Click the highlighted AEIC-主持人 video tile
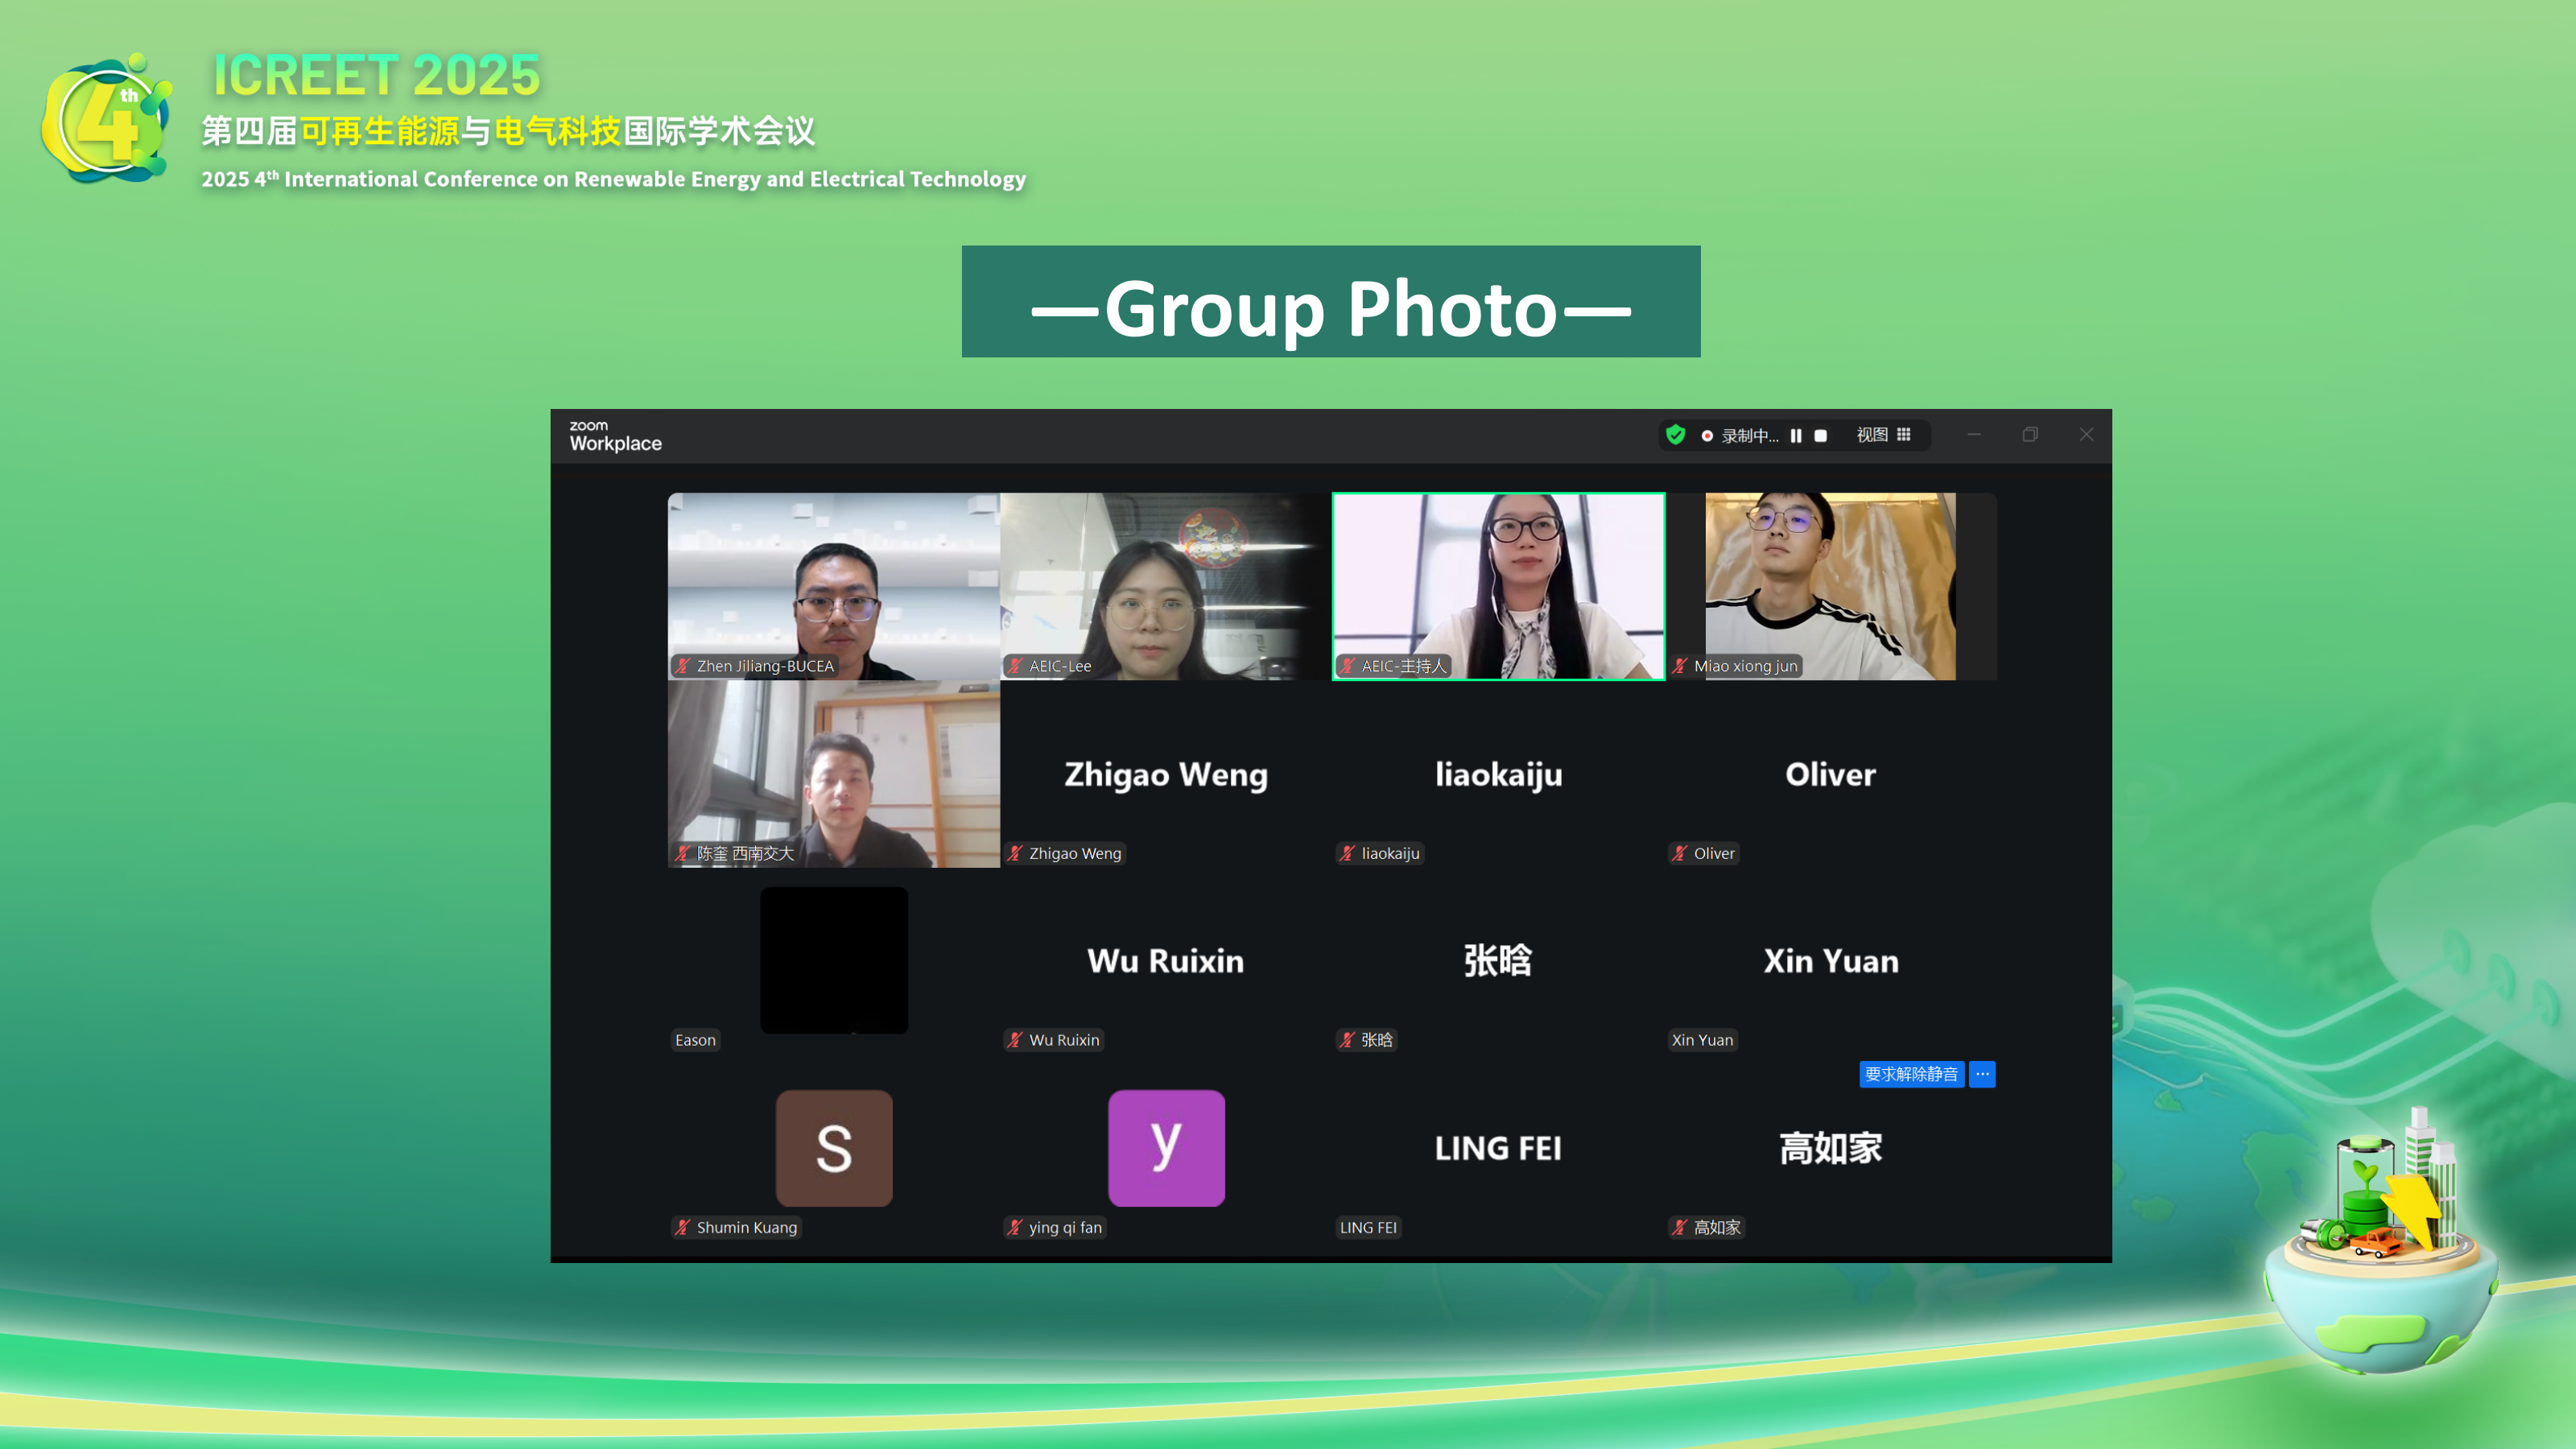 (1497, 585)
